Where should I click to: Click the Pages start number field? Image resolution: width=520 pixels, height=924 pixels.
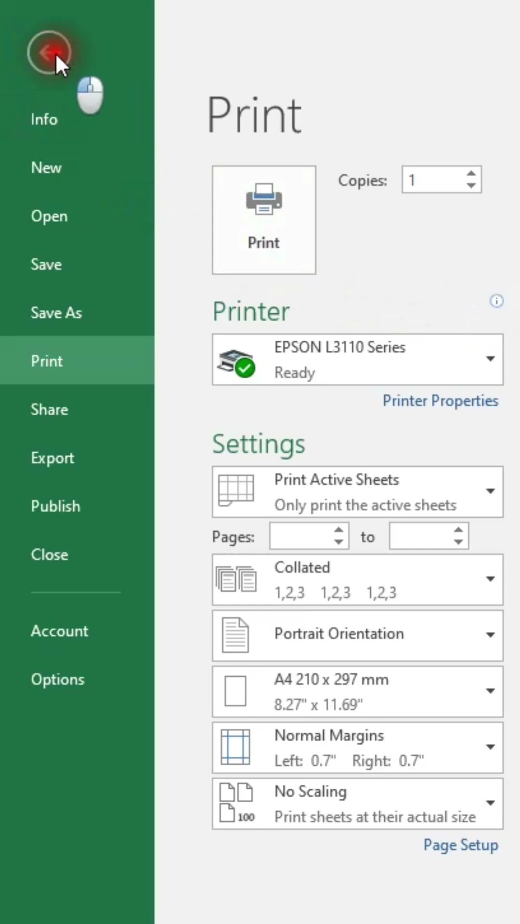pos(301,536)
